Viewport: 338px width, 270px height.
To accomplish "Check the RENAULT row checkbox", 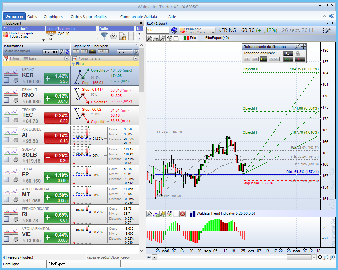I will 6,100.
